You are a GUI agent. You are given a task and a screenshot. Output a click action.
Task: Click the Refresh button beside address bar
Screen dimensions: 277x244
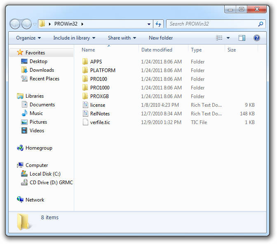pyautogui.click(x=158, y=24)
